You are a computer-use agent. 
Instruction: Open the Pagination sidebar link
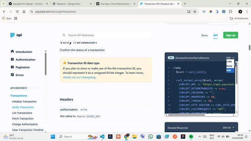(x=23, y=67)
